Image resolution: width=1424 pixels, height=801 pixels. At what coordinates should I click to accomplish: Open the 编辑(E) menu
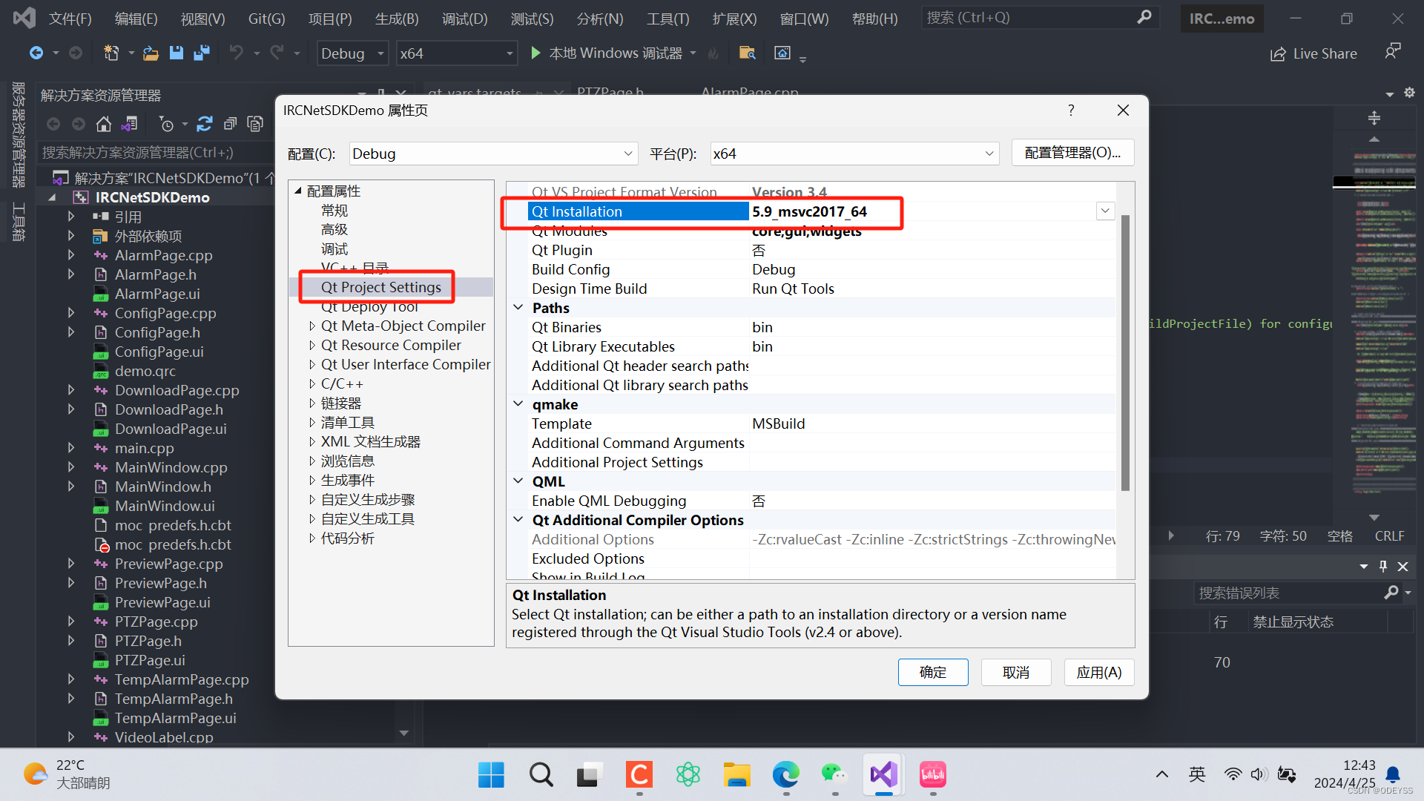pyautogui.click(x=136, y=19)
